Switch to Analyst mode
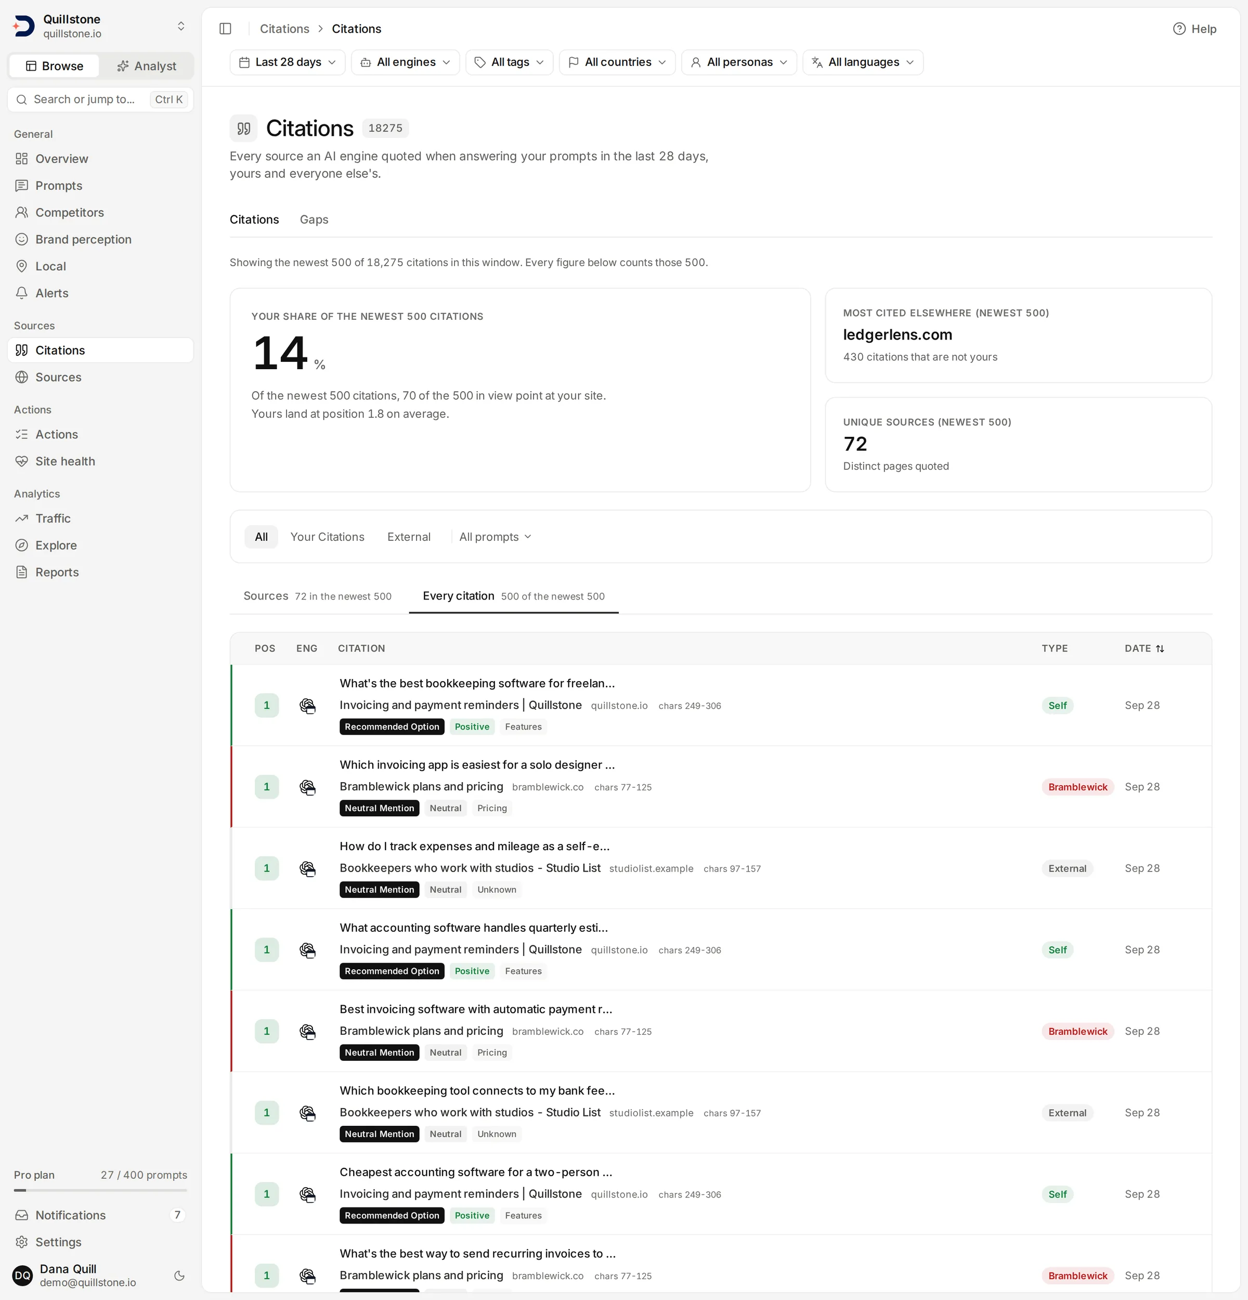 click(x=147, y=66)
